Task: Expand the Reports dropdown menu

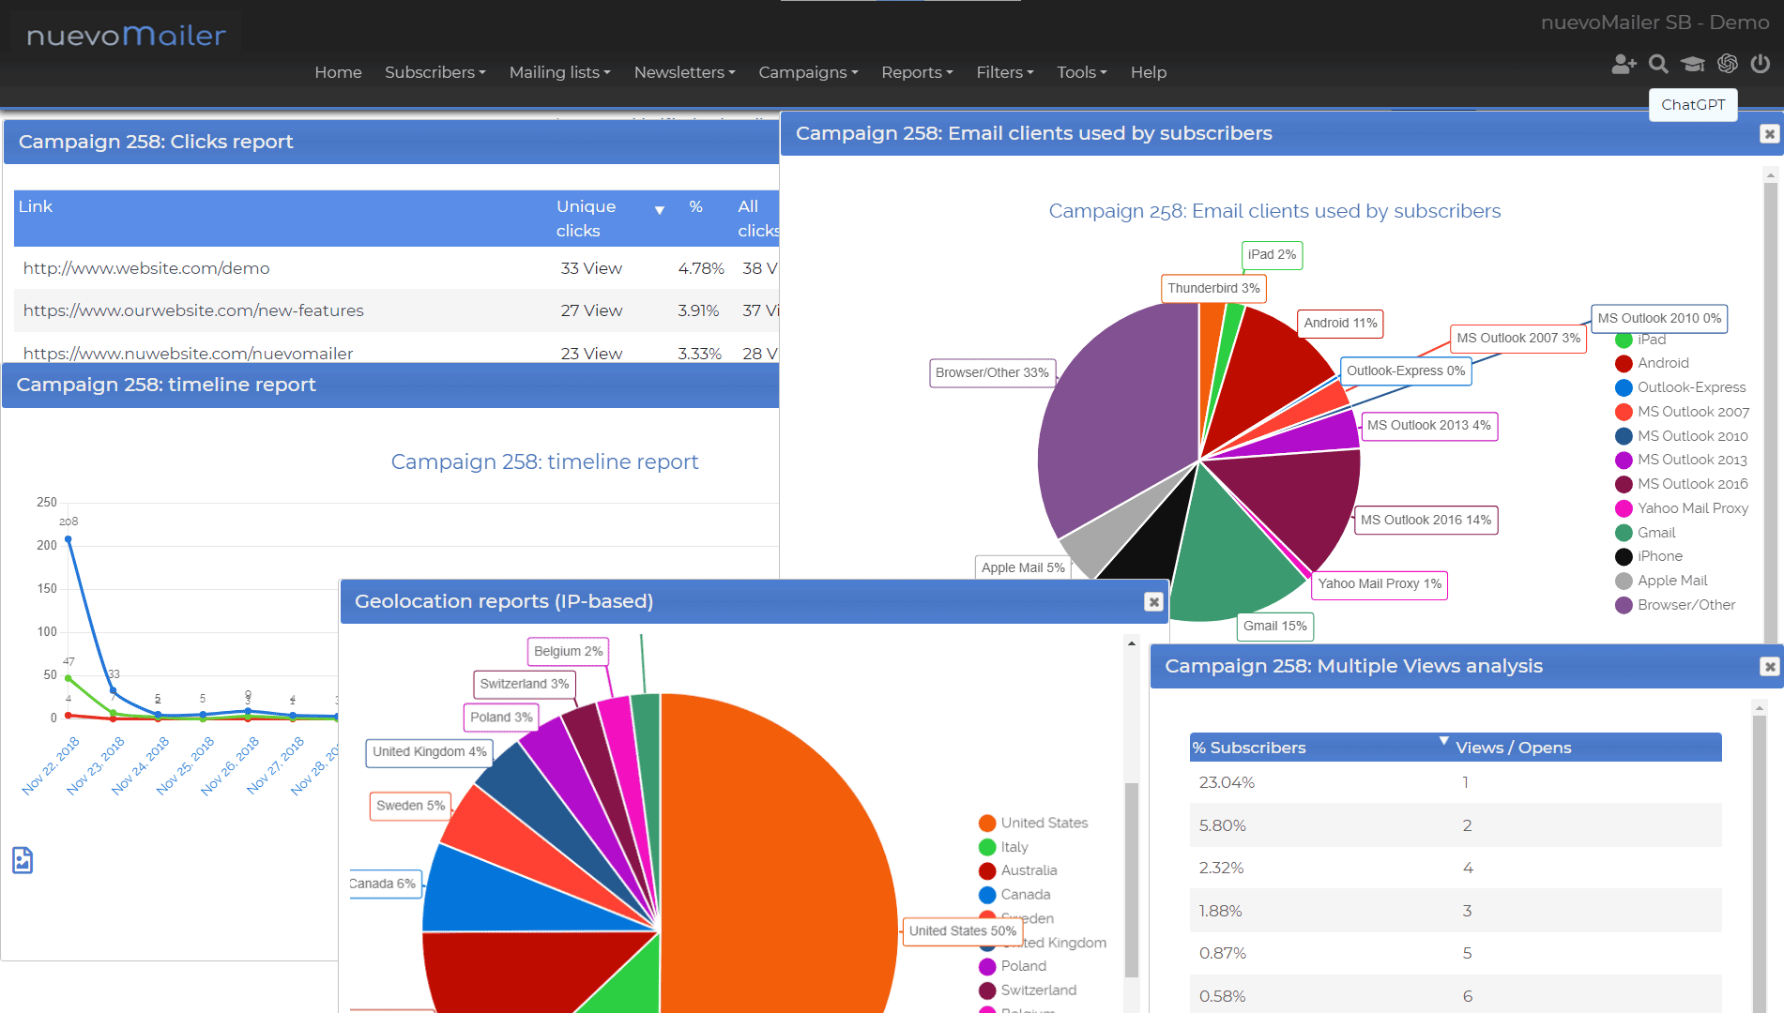Action: pos(918,72)
